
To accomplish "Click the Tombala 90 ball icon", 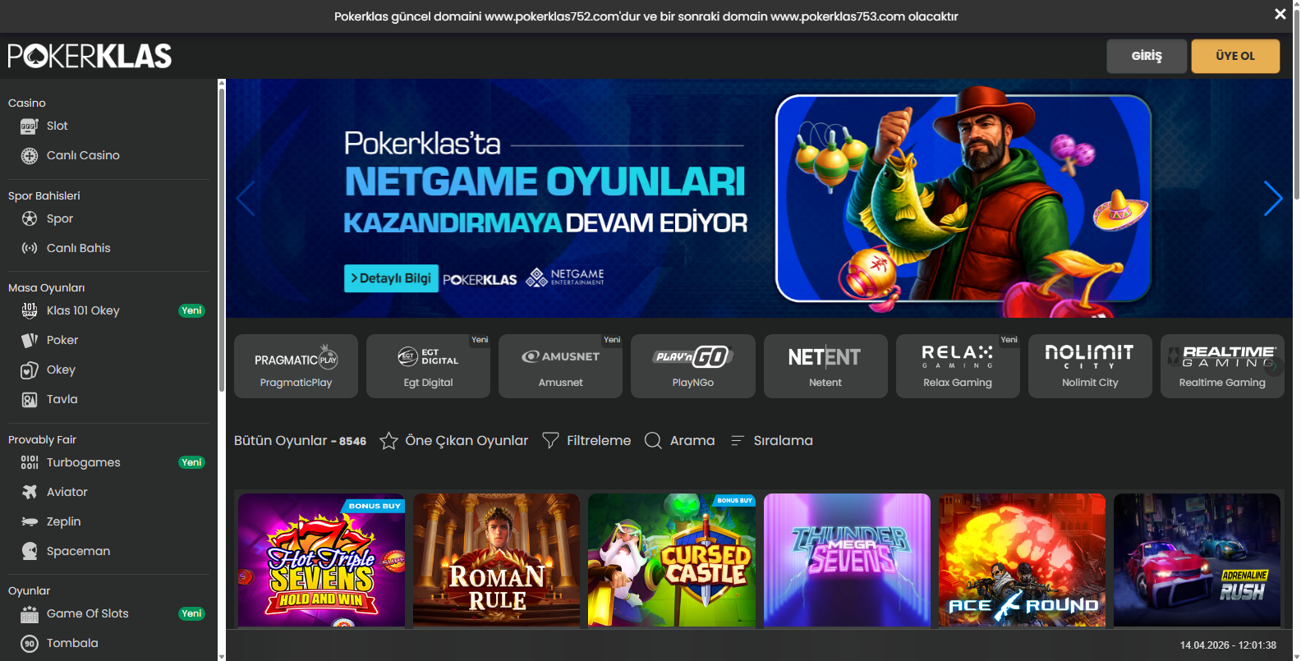I will pos(30,643).
